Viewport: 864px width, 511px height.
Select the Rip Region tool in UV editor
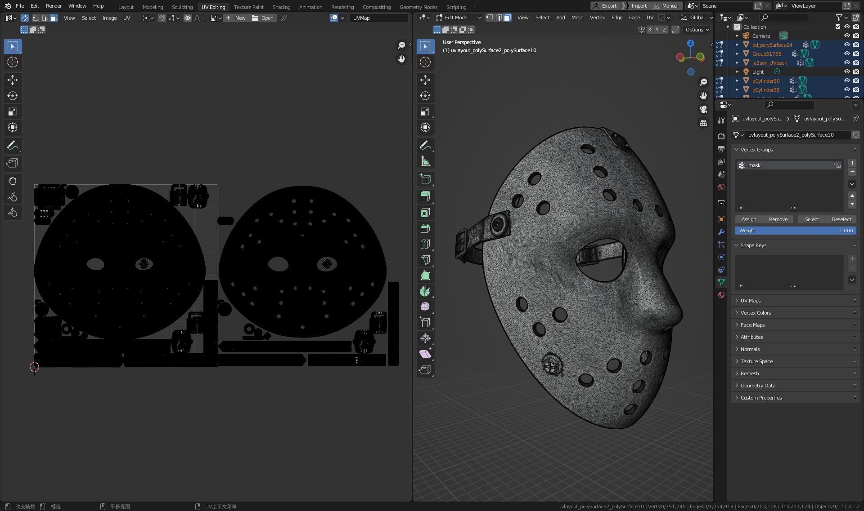[x=13, y=163]
